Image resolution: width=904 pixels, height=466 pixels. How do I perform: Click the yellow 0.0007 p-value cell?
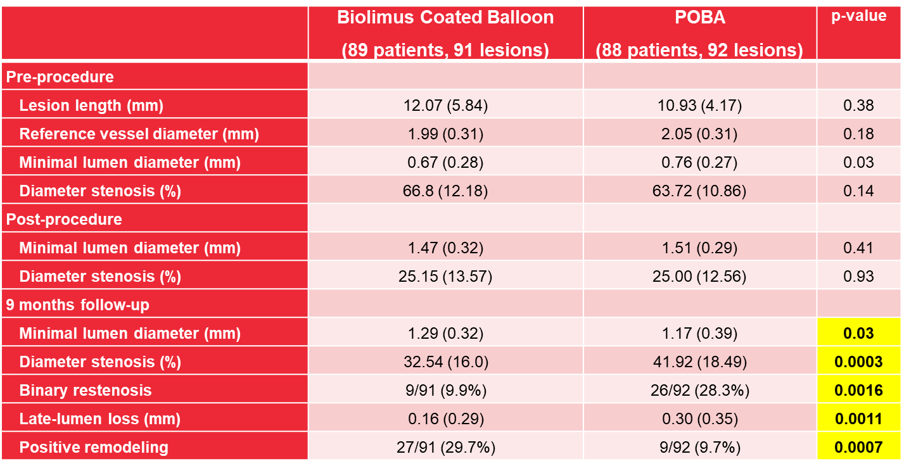coord(858,447)
